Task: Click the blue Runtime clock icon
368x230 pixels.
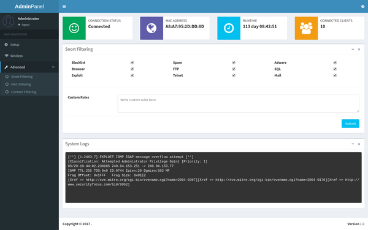Action: tap(229, 28)
